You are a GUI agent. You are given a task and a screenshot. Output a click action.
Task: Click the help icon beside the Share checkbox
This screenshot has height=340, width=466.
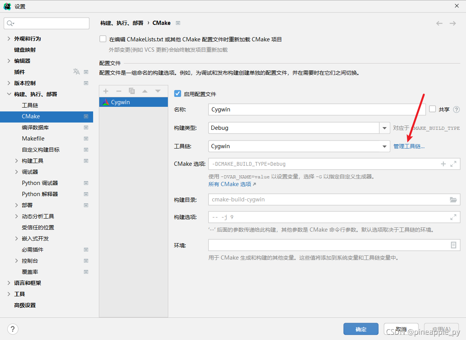[x=456, y=110]
